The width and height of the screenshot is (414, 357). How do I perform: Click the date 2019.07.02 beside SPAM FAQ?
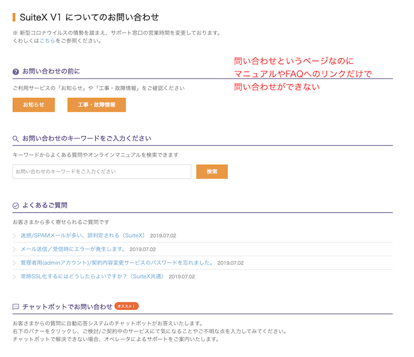coord(163,236)
